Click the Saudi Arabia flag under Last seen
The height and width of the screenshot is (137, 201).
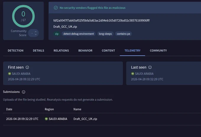[132, 74]
